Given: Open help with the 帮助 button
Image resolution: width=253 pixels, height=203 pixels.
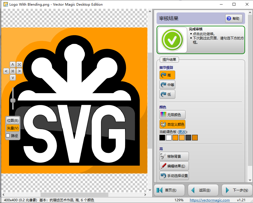Looking at the screenshot, I should [234, 18].
